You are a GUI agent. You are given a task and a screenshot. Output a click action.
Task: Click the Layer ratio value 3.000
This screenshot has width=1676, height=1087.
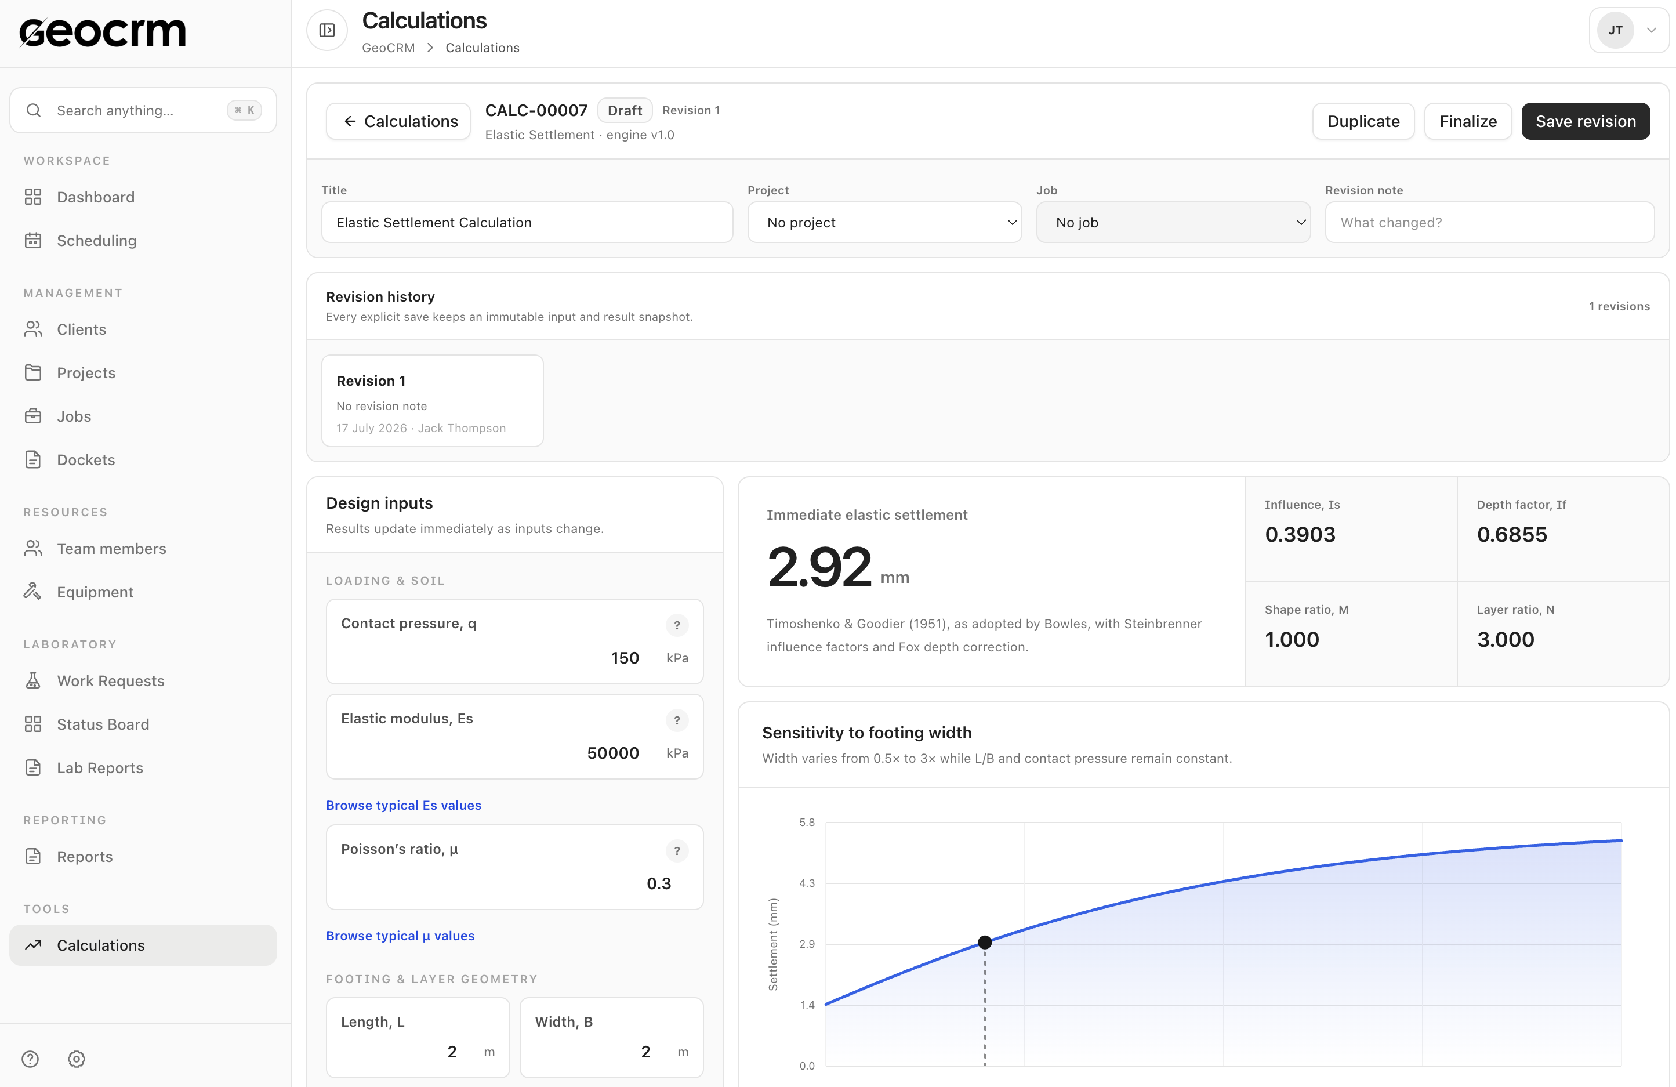[x=1505, y=640]
